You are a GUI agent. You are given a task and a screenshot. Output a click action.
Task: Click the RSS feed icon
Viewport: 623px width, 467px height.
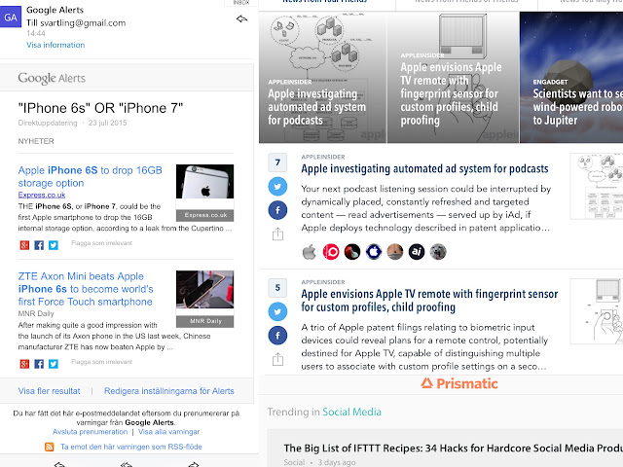click(x=50, y=447)
